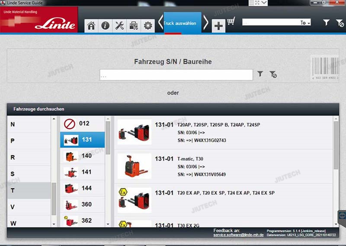The image size is (346, 246).
Task: Clear filter icon beside serial number field
Action: coord(273,74)
